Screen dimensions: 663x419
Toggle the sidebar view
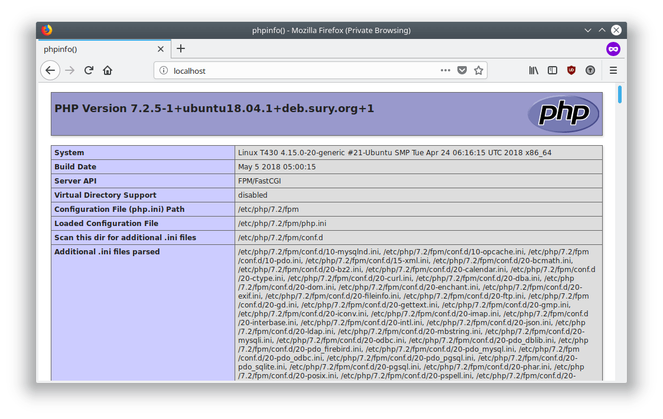(552, 71)
